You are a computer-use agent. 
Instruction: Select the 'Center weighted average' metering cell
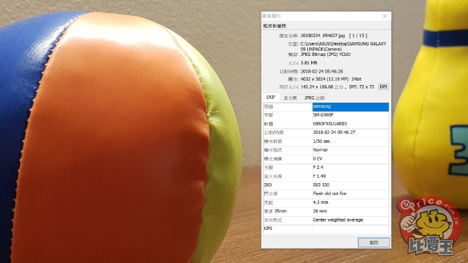(x=351, y=220)
